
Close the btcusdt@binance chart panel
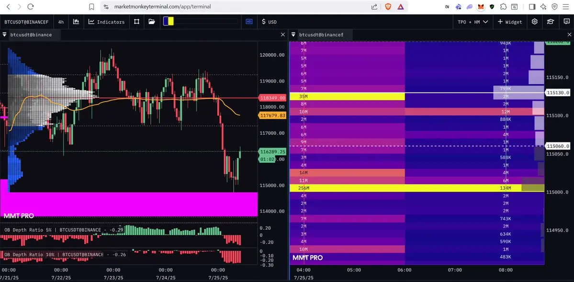click(282, 34)
